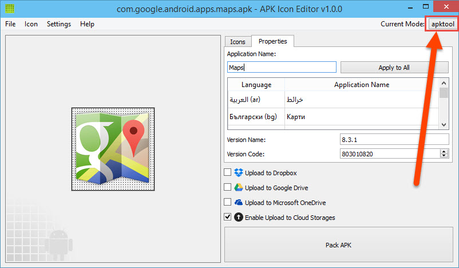459x268 pixels.
Task: Click the language table scroll down arrow
Action: point(444,124)
